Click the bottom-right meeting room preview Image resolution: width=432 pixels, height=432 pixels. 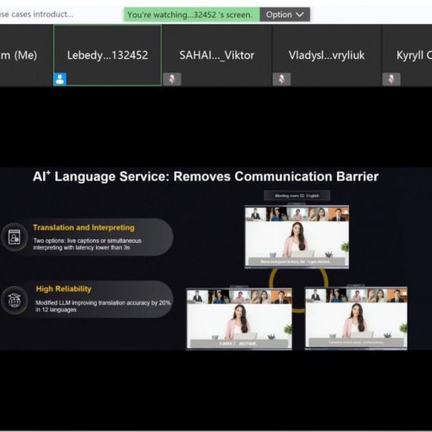point(356,318)
